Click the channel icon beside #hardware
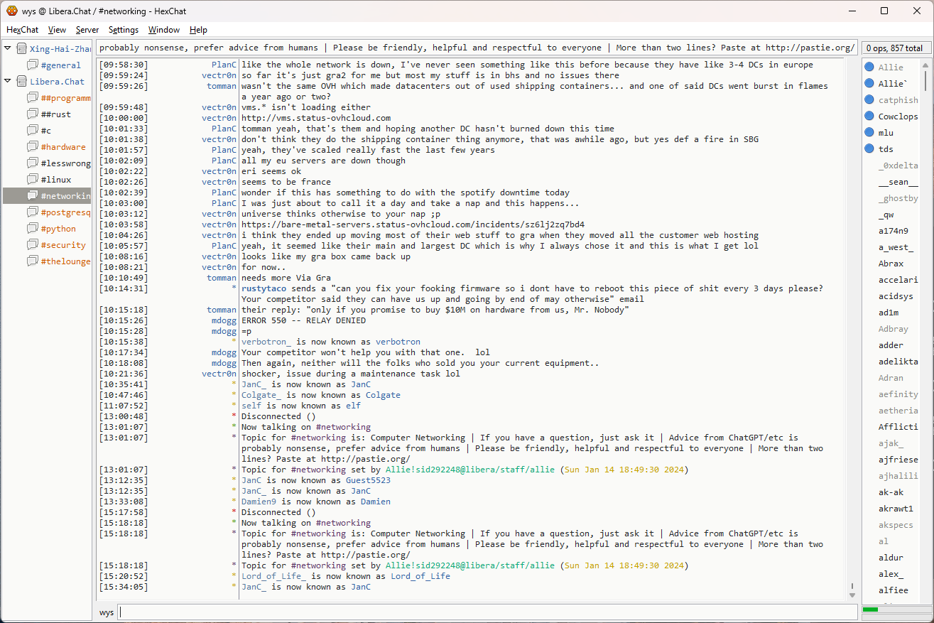This screenshot has width=934, height=623. [32, 147]
